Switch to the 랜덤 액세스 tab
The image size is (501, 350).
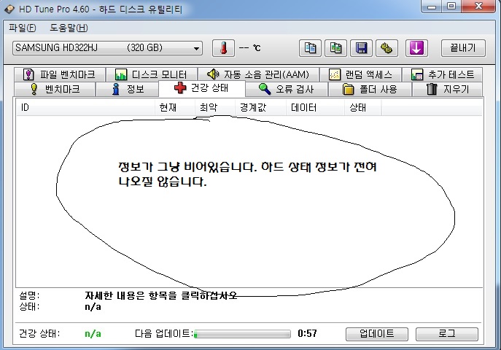click(x=360, y=74)
